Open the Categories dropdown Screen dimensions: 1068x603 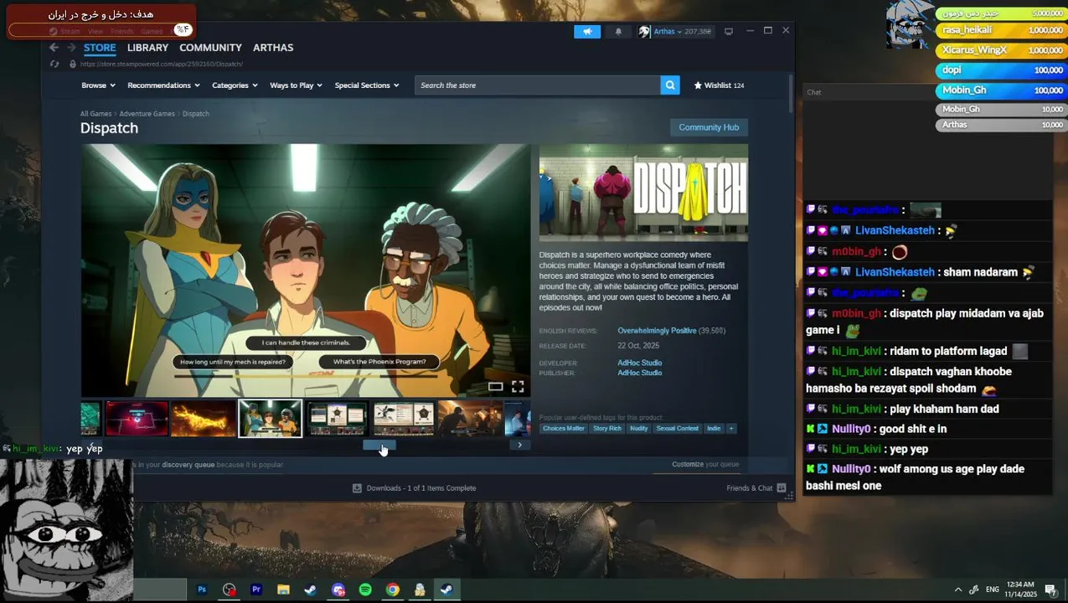point(235,85)
